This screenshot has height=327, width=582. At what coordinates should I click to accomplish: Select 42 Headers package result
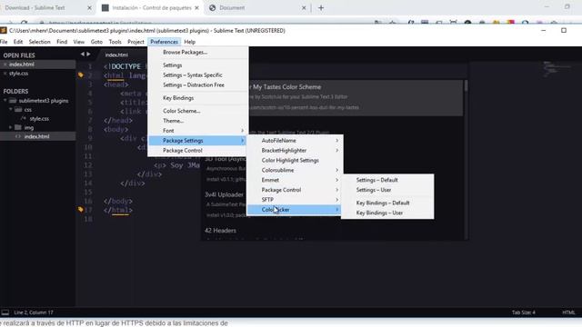pyautogui.click(x=220, y=231)
